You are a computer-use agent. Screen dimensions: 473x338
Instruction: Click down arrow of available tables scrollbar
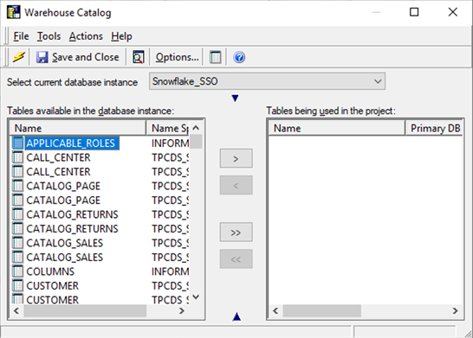pyautogui.click(x=196, y=297)
